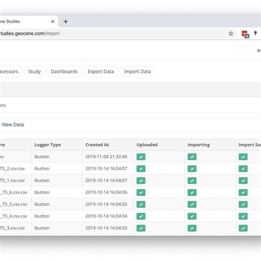Click the red extension icon in toolbar

[x=245, y=34]
